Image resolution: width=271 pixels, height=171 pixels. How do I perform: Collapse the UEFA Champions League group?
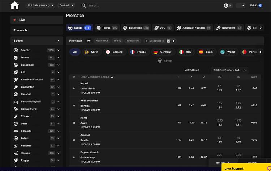112,77
